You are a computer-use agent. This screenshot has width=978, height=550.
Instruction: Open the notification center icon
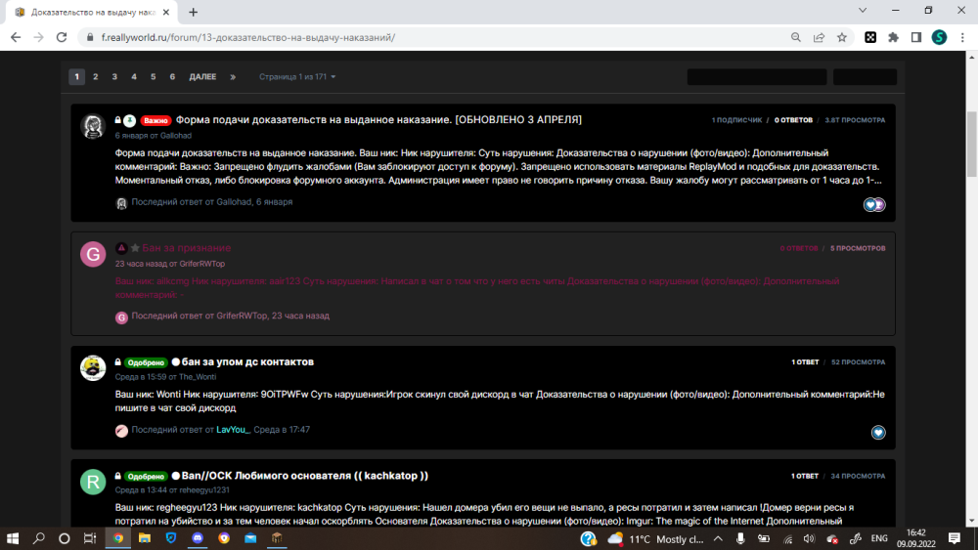[x=955, y=539]
